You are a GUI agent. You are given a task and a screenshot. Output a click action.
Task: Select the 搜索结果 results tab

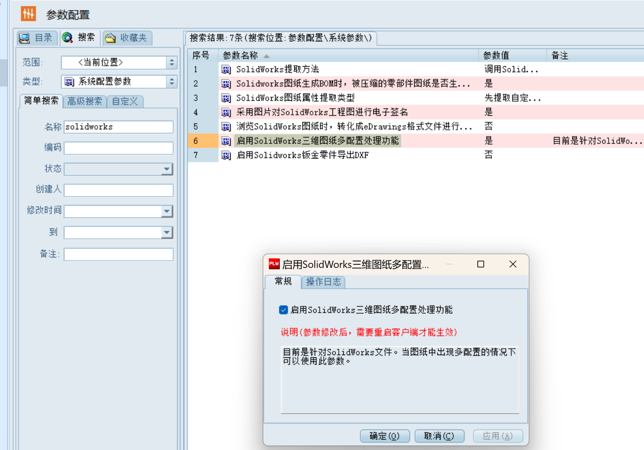pos(281,38)
